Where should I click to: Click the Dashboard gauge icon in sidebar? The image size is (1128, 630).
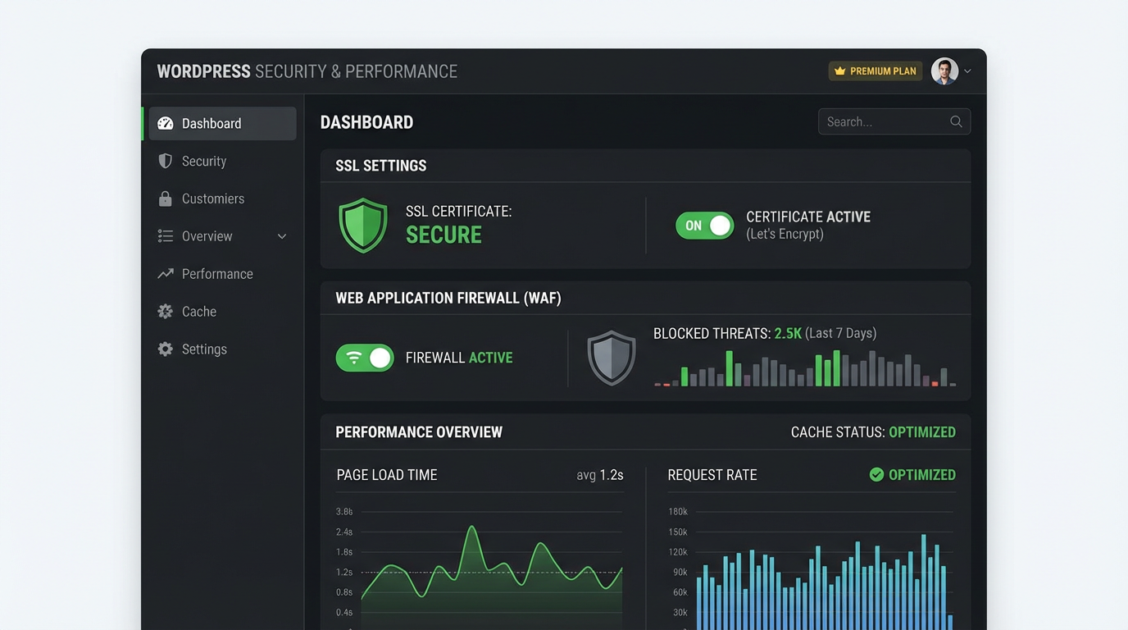coord(165,123)
